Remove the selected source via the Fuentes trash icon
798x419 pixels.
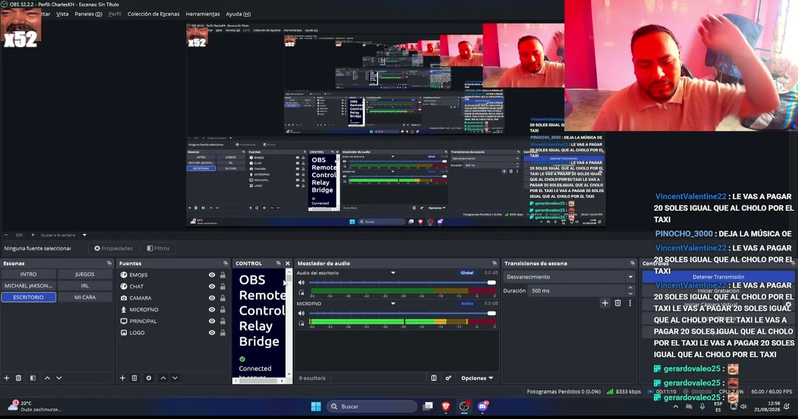134,378
